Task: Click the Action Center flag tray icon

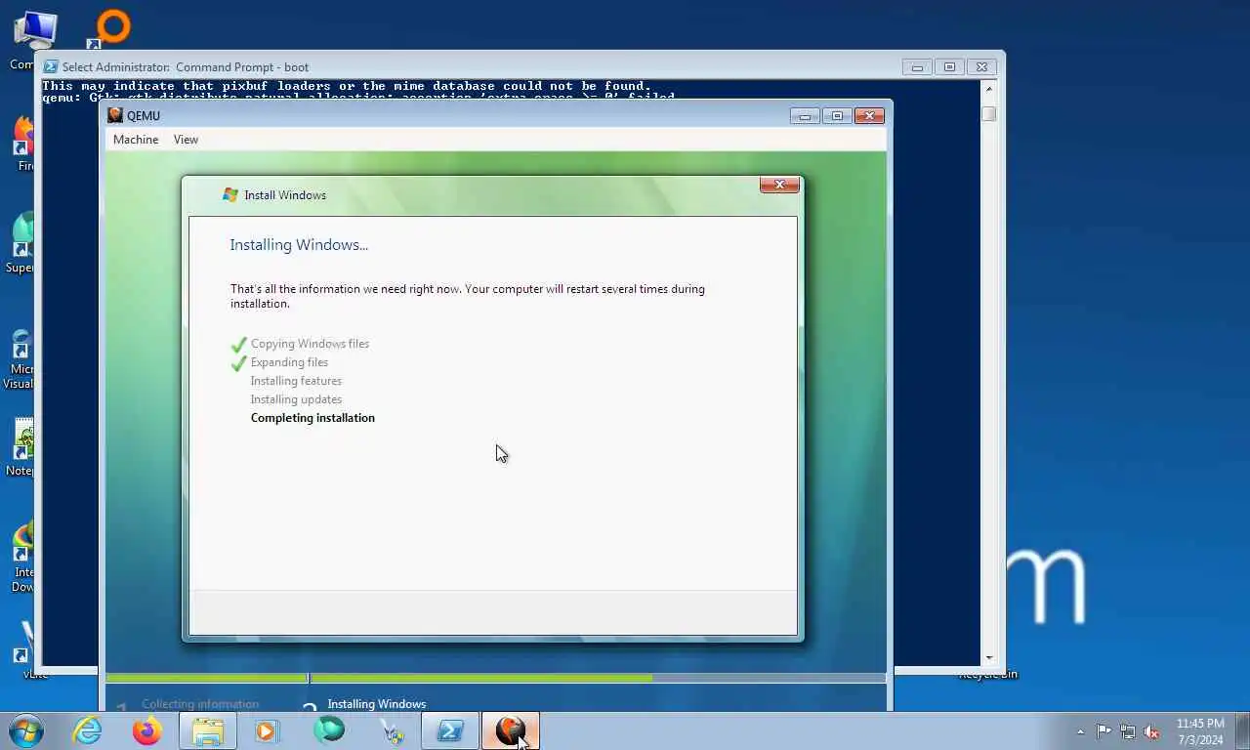Action: click(1104, 731)
